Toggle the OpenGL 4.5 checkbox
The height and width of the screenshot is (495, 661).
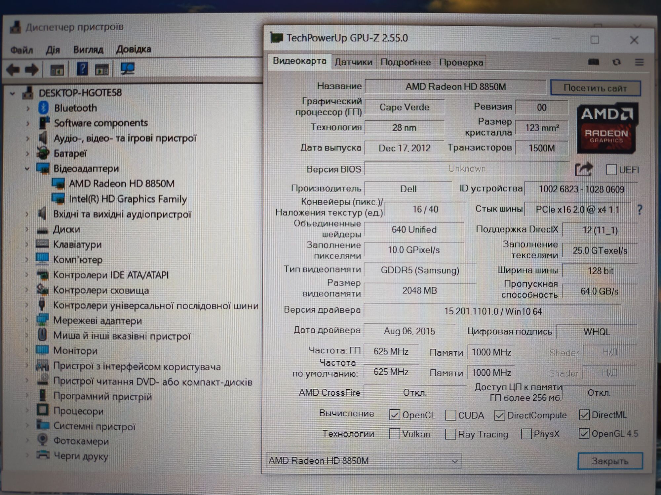(x=584, y=433)
